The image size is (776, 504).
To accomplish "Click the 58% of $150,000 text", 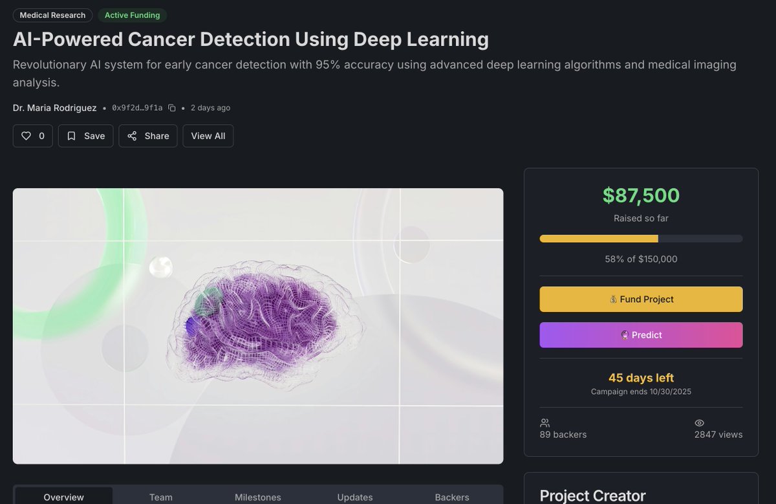I will [641, 259].
